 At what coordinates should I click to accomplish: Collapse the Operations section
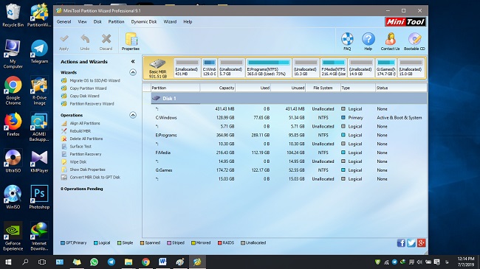tap(133, 115)
